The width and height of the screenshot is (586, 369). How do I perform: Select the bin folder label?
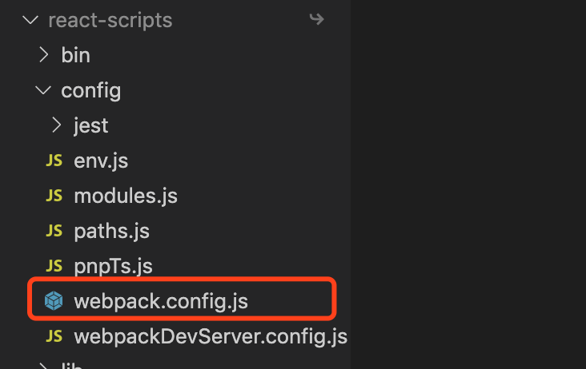pos(75,55)
